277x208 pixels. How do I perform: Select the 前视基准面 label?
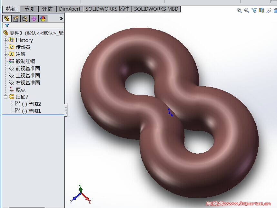coord(28,68)
